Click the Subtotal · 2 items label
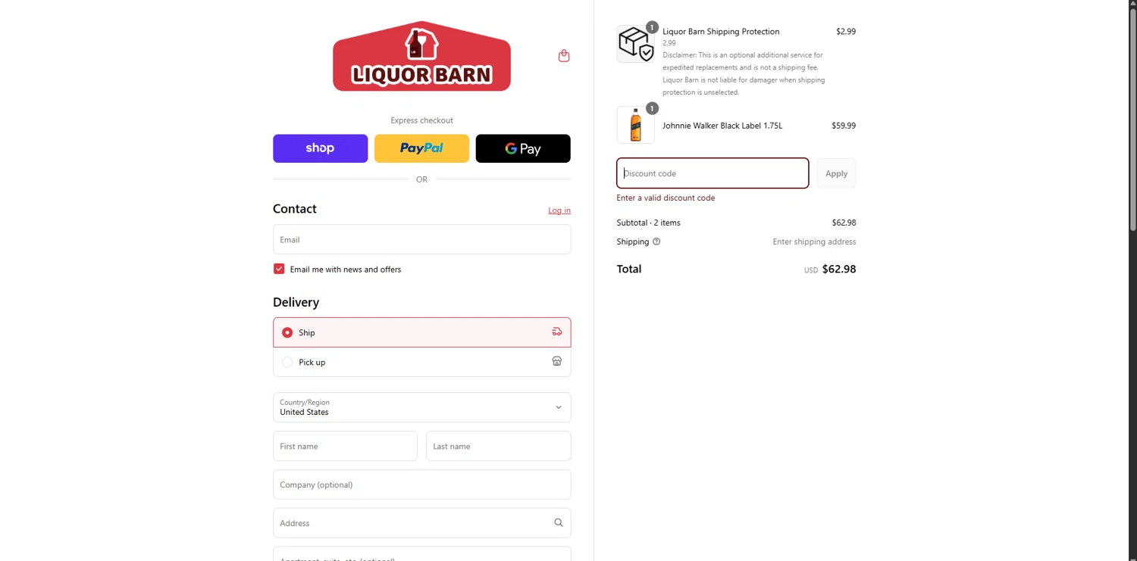Screen dimensions: 1137x561 (x=648, y=223)
